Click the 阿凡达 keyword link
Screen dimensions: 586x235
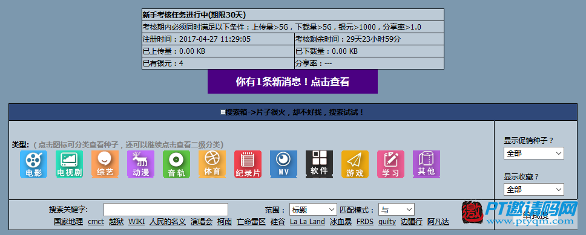pos(438,222)
